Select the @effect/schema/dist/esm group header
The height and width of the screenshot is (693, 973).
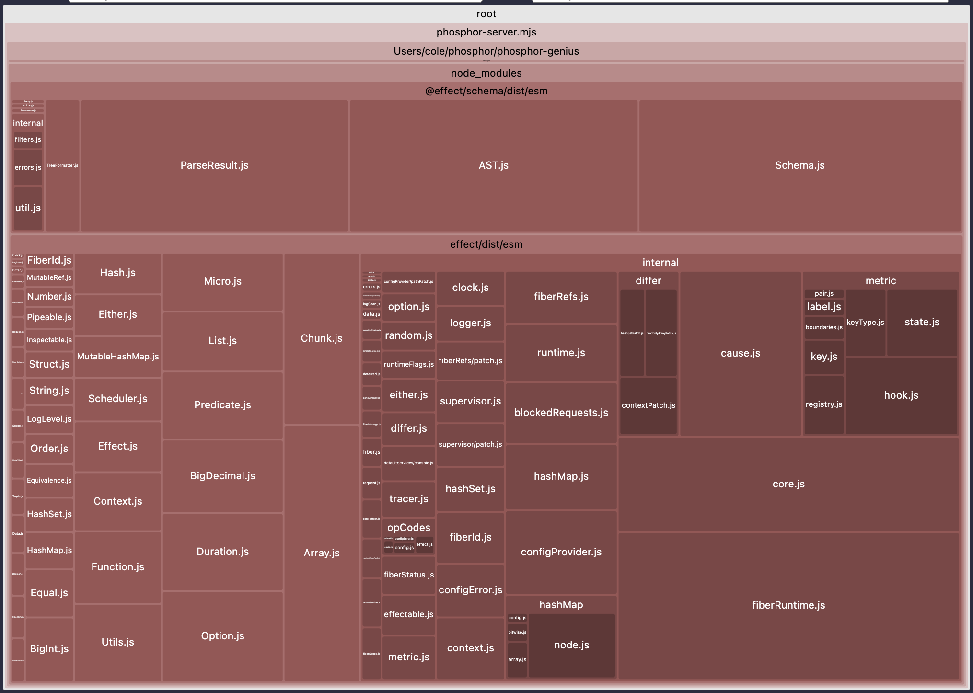click(x=486, y=91)
